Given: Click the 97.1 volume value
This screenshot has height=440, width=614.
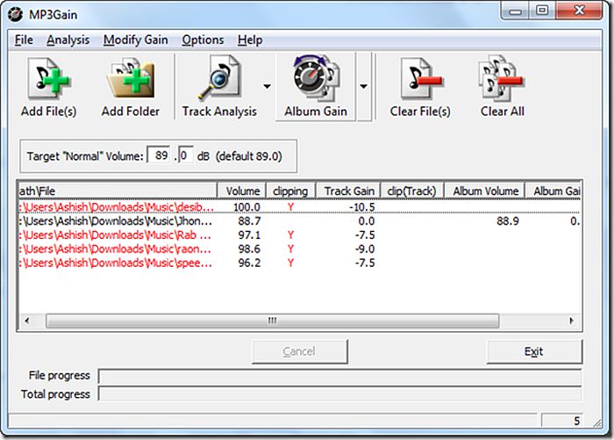Looking at the screenshot, I should pos(249,235).
